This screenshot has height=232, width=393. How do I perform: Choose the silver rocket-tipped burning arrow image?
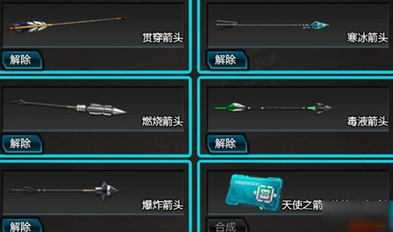click(x=68, y=107)
